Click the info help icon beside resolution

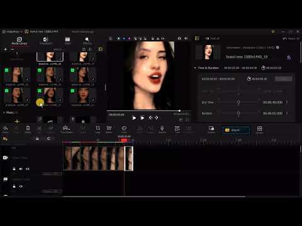click(277, 48)
